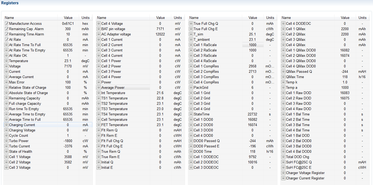This screenshot has height=185, width=373.
Task: Click the Max Error row label
Action: click(17, 82)
